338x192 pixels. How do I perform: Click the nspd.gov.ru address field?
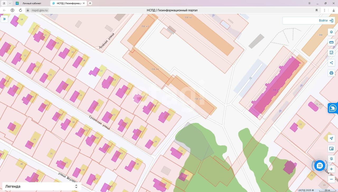pyautogui.click(x=40, y=10)
